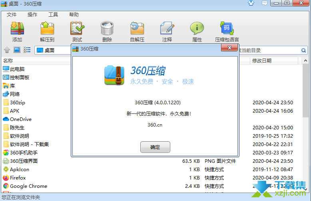This screenshot has height=201, width=311.
Task: Click the 2020-03-23 09:17 date cell
Action: (x=273, y=152)
